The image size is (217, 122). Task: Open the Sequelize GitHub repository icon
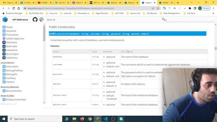click(x=35, y=20)
